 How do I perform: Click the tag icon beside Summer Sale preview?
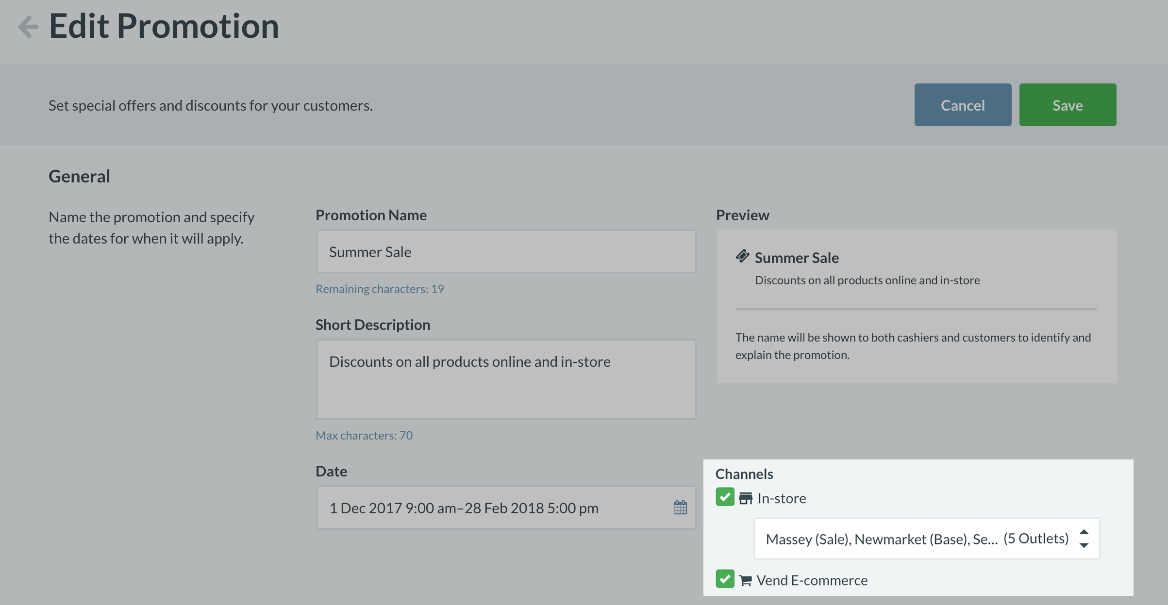point(742,256)
